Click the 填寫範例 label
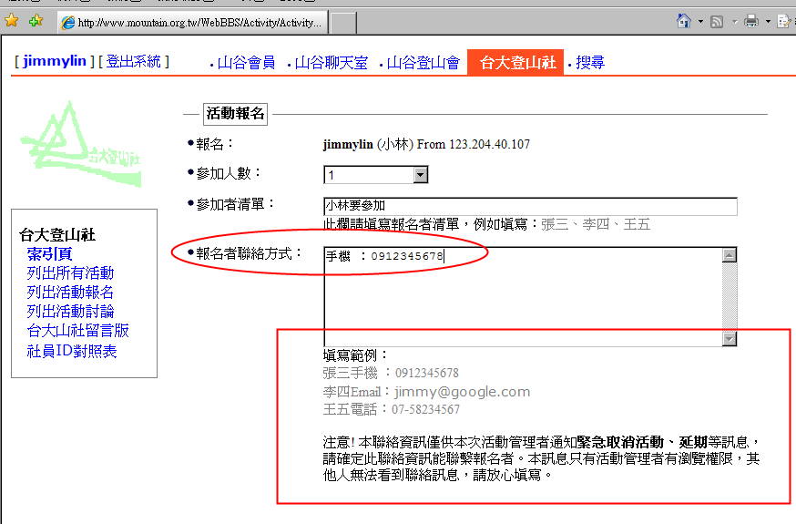 (x=355, y=354)
